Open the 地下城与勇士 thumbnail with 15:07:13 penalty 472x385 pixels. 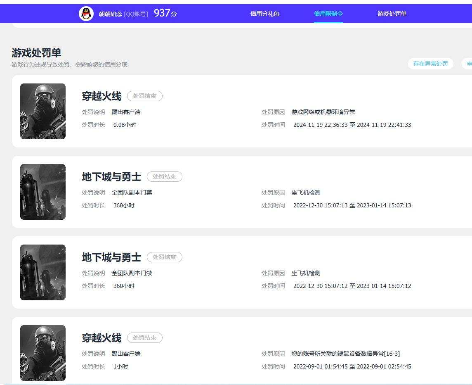click(43, 192)
